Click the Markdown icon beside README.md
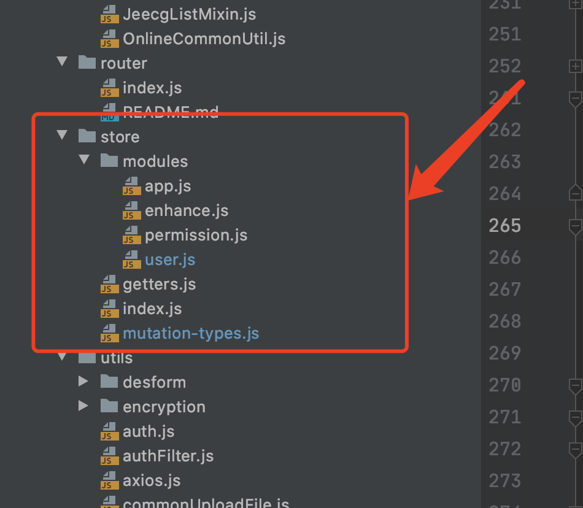This screenshot has height=508, width=583. tap(109, 112)
